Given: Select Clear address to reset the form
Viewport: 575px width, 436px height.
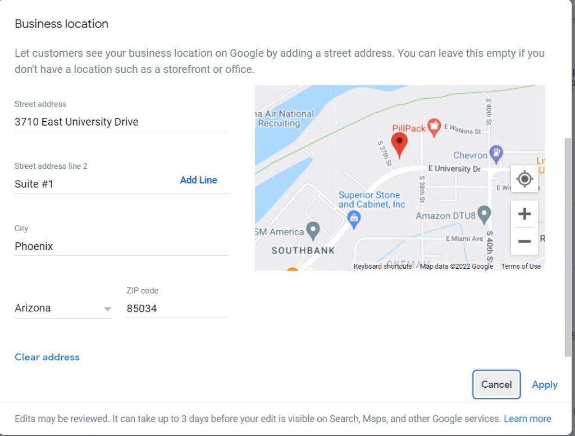Looking at the screenshot, I should pyautogui.click(x=47, y=357).
